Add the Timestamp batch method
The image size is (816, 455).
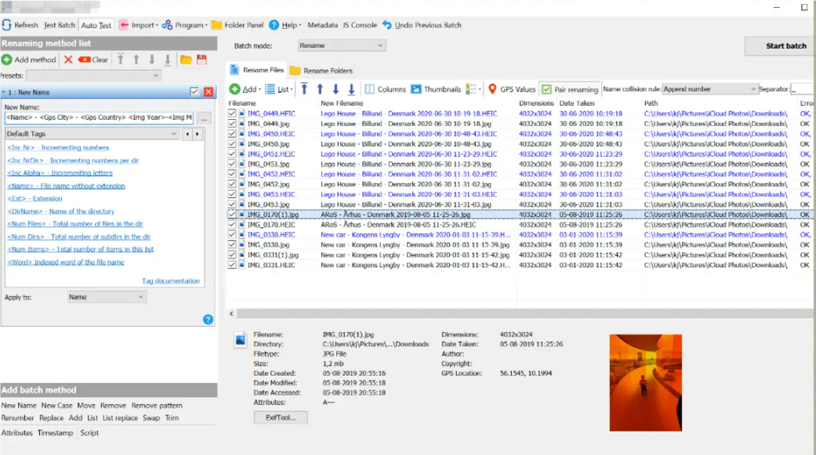point(55,432)
